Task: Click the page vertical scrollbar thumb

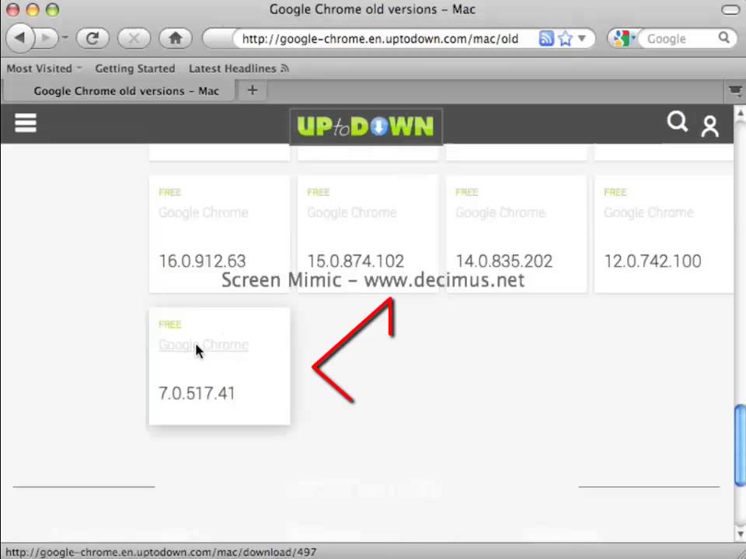Action: click(740, 445)
